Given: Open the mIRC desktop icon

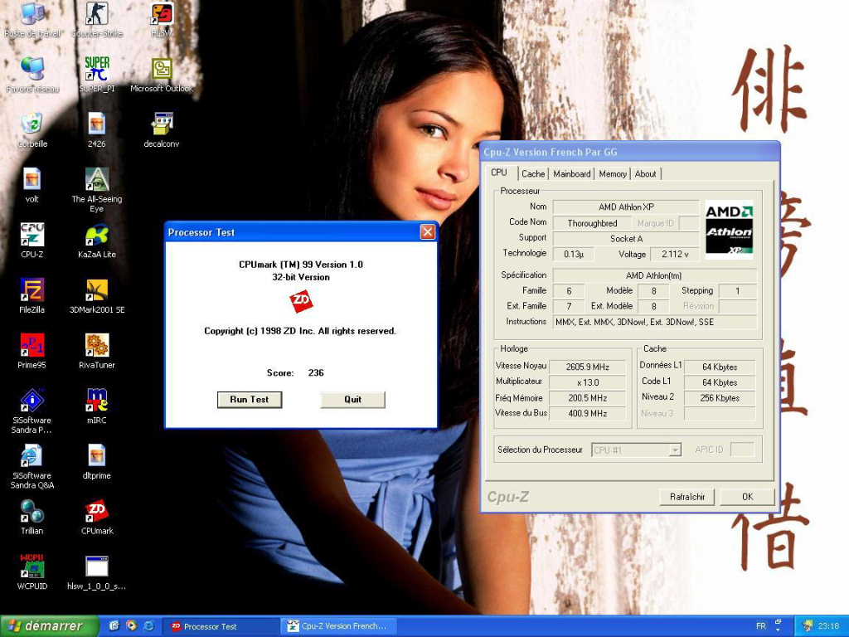Looking at the screenshot, I should 97,401.
